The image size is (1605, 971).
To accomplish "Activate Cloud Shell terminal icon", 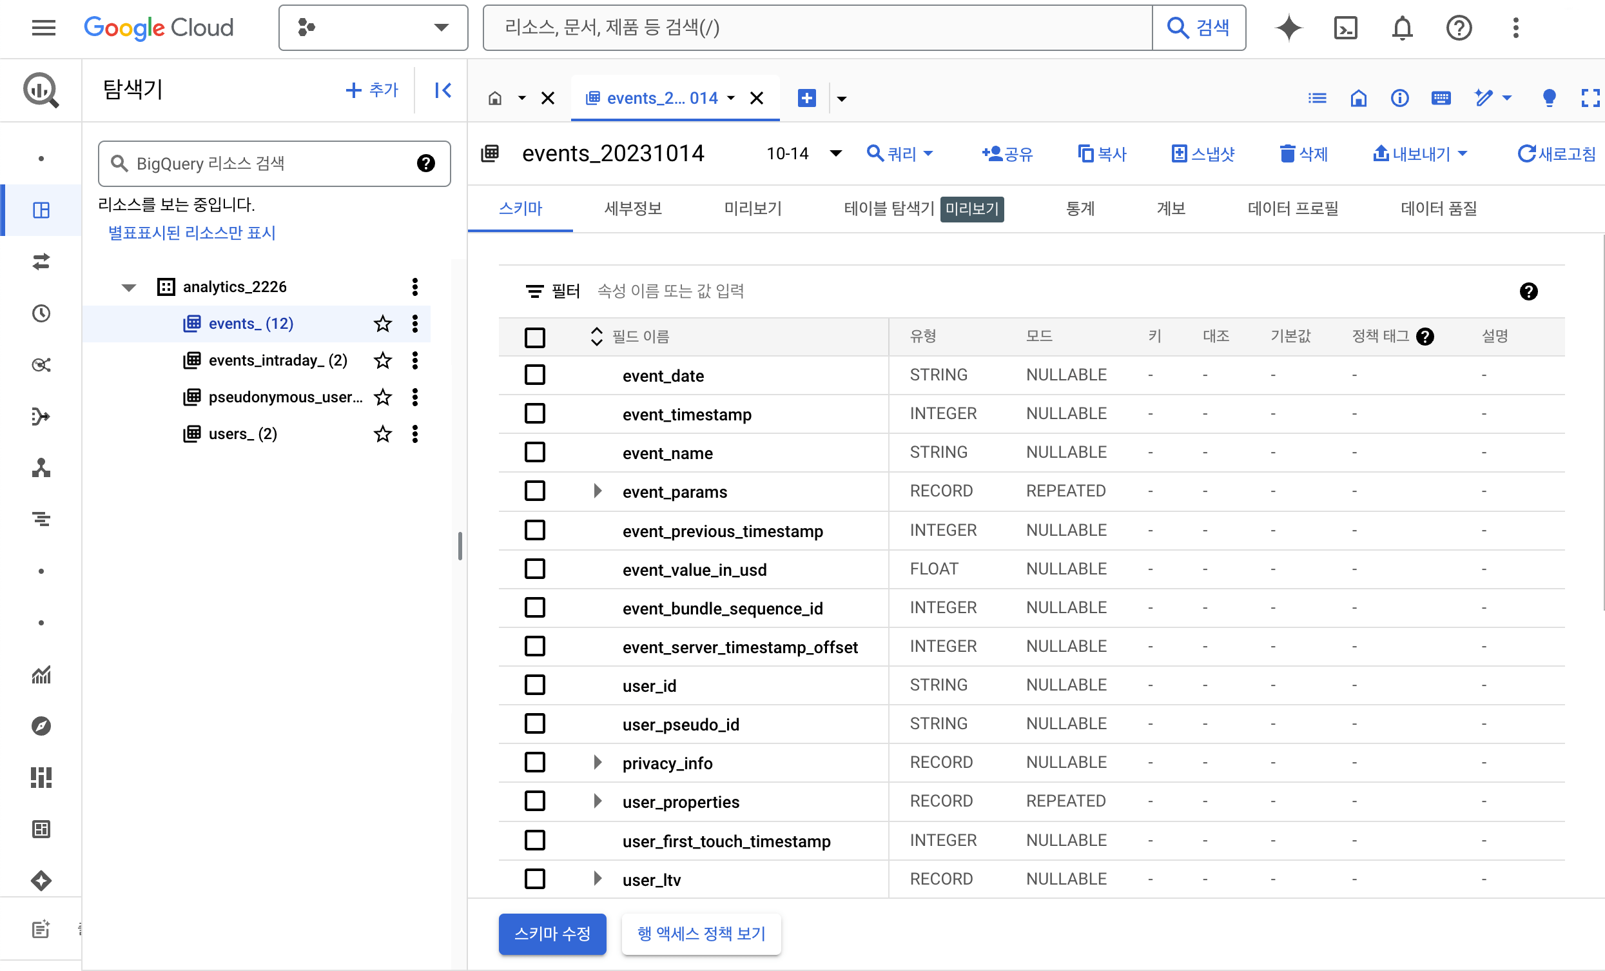I will 1345,27.
